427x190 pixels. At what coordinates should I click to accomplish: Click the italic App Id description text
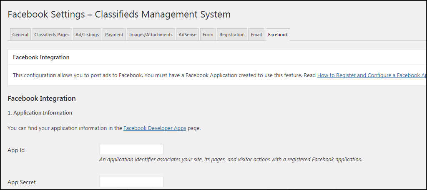click(231, 159)
